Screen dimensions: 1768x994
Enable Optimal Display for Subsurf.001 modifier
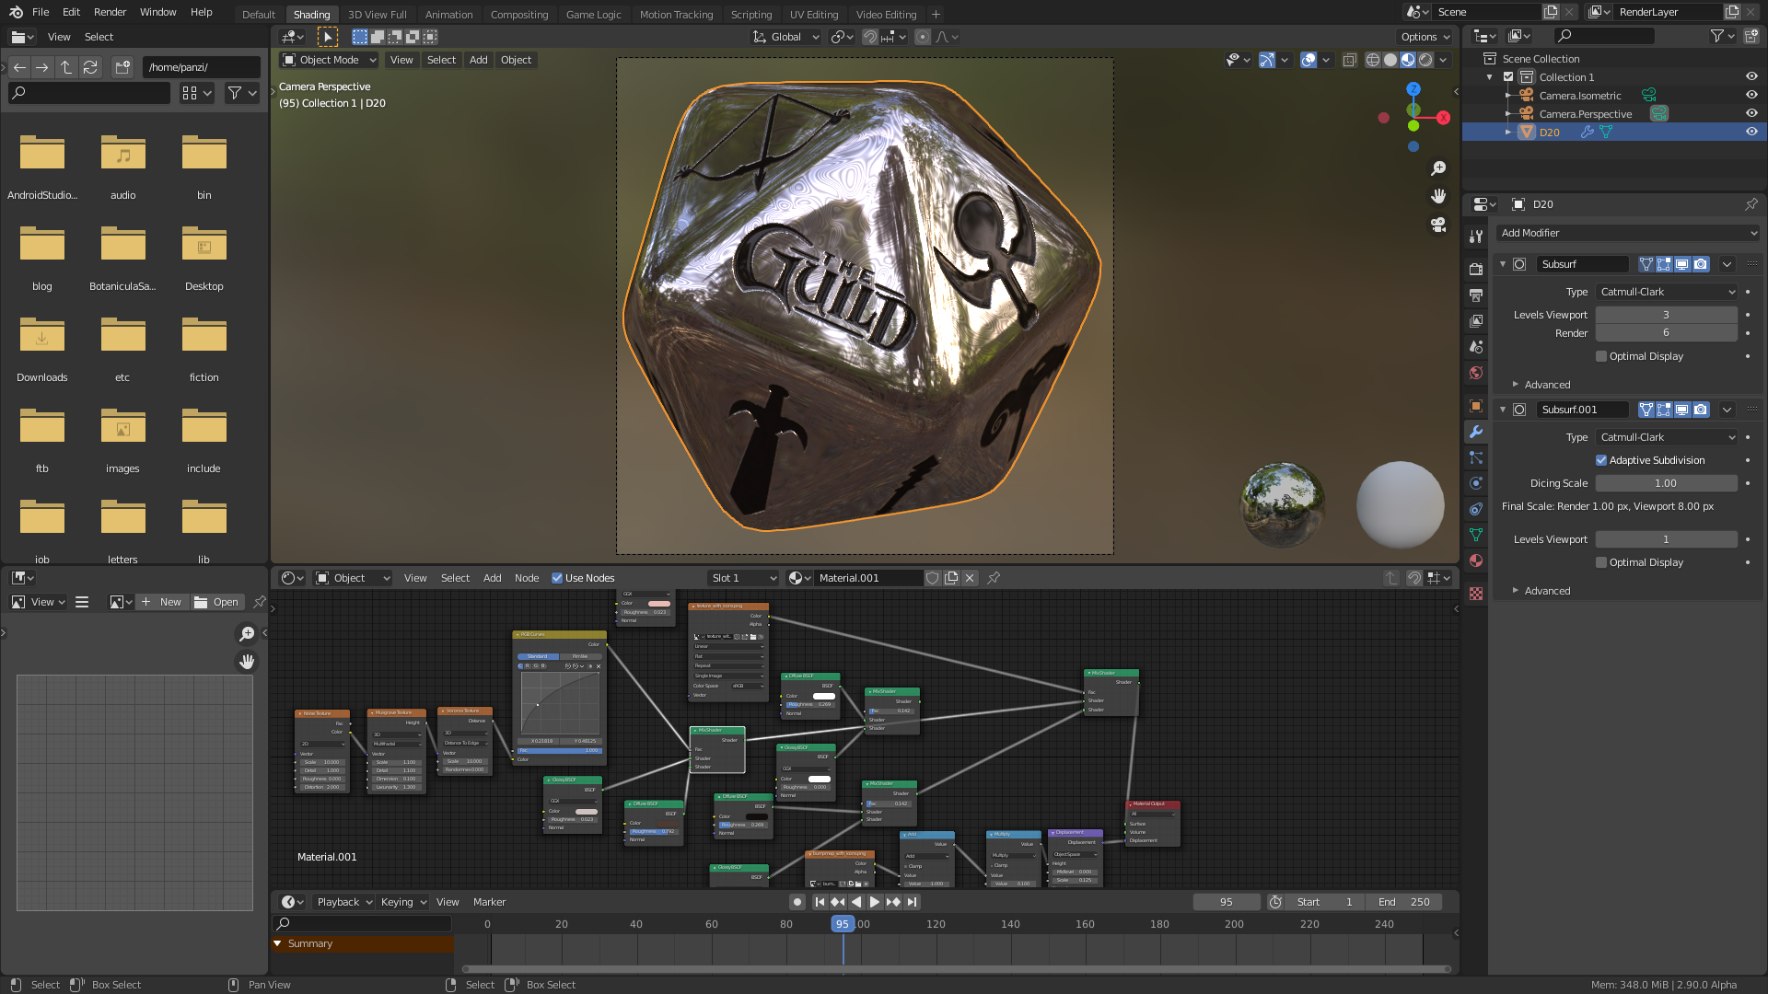click(x=1601, y=562)
